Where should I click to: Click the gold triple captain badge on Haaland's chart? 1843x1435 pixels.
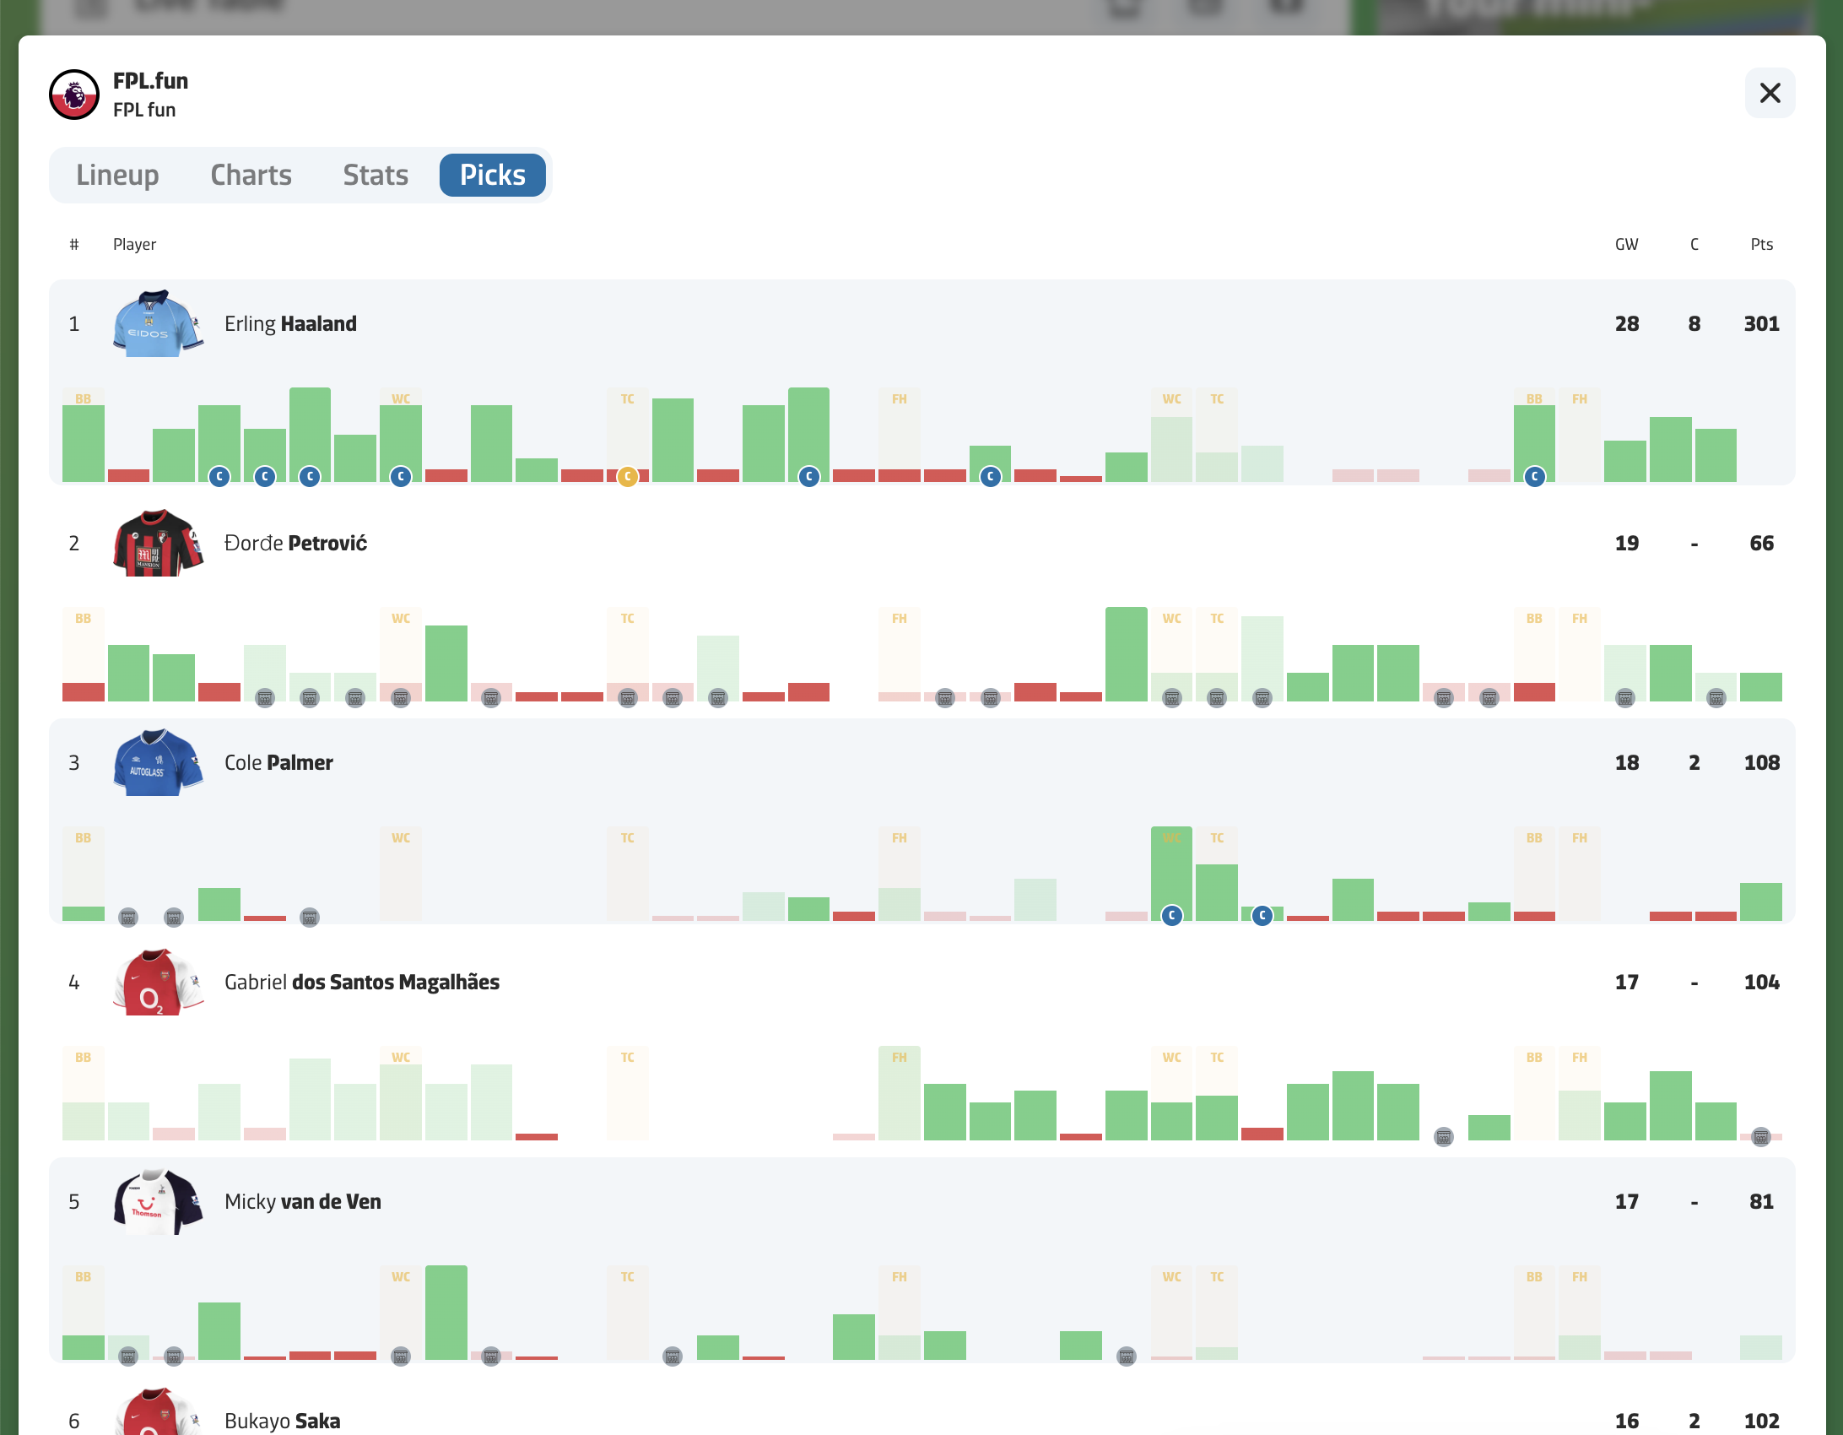click(627, 477)
